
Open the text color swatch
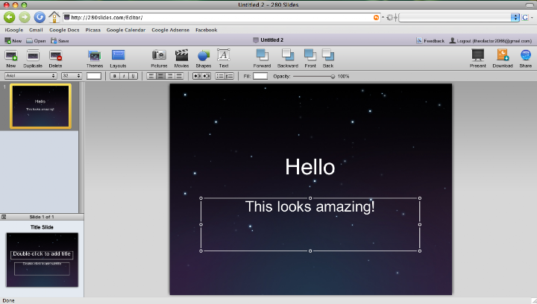(x=94, y=76)
